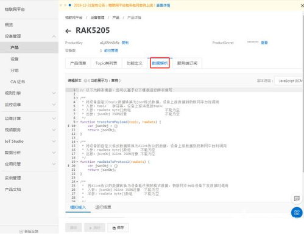Switch to 运行结果 tab
The image size is (304, 234).
[x=103, y=207]
